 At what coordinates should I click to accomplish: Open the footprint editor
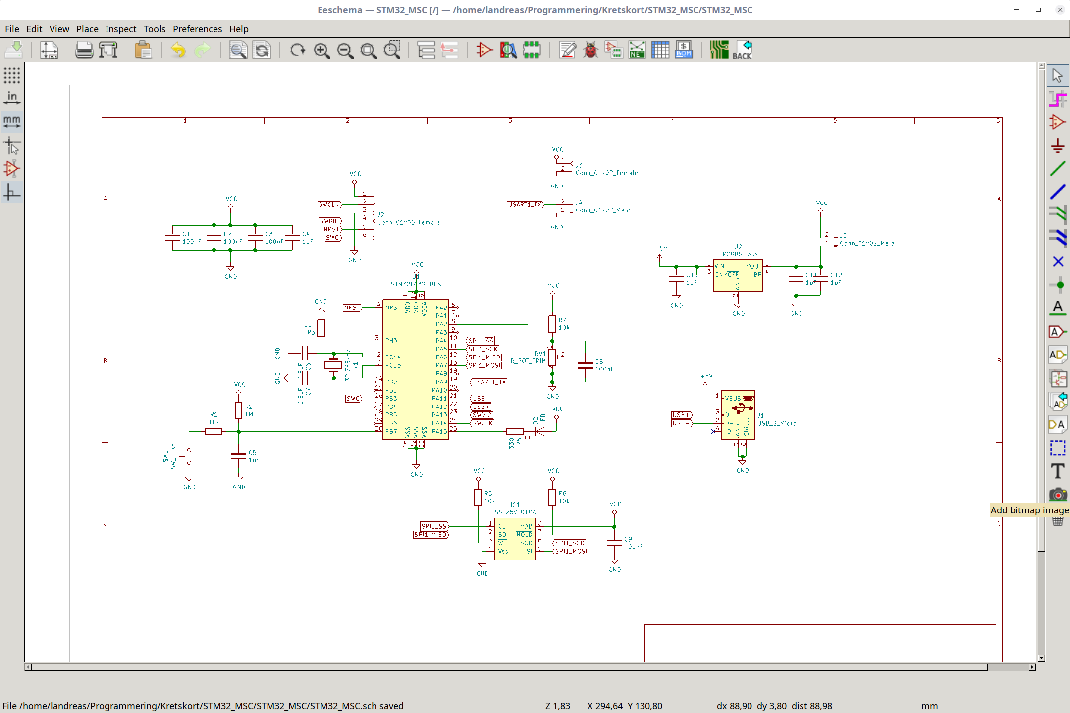coord(532,50)
